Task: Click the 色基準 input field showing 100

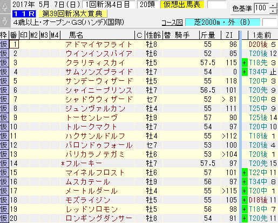Action: tap(262, 8)
